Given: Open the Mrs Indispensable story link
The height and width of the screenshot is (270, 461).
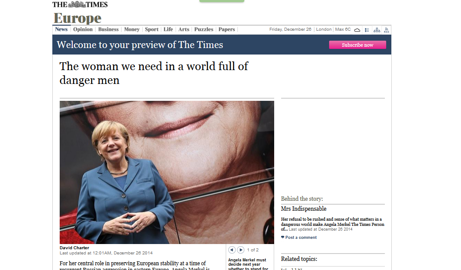Looking at the screenshot, I should (x=304, y=209).
